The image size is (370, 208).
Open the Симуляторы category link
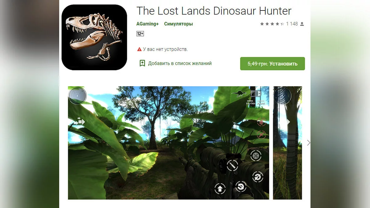[x=179, y=24]
